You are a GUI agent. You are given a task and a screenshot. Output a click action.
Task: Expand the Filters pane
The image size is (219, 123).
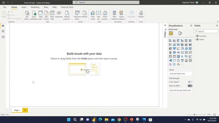pos(165,25)
